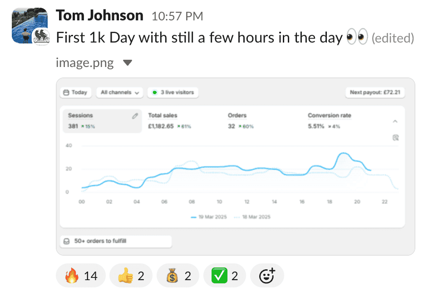This screenshot has width=434, height=296.
Task: Select the Total sales metric tab
Action: (x=169, y=120)
